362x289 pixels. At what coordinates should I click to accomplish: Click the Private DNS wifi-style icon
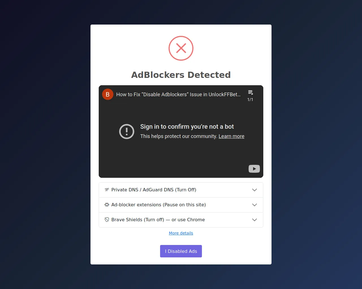click(x=107, y=190)
